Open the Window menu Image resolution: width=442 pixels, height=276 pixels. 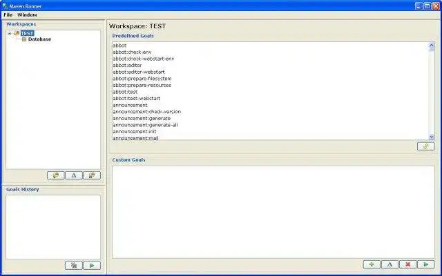[27, 15]
